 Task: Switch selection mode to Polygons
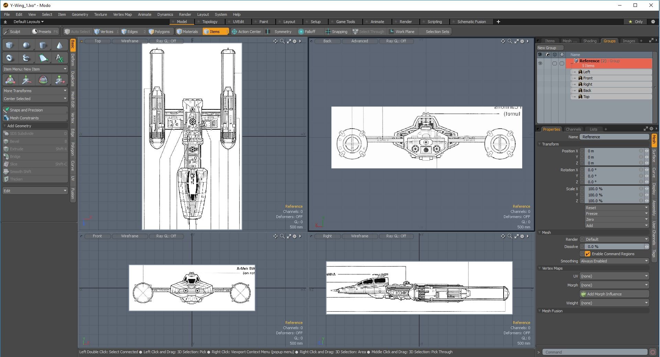(159, 32)
